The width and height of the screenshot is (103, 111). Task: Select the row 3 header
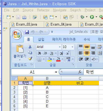coord(14,92)
